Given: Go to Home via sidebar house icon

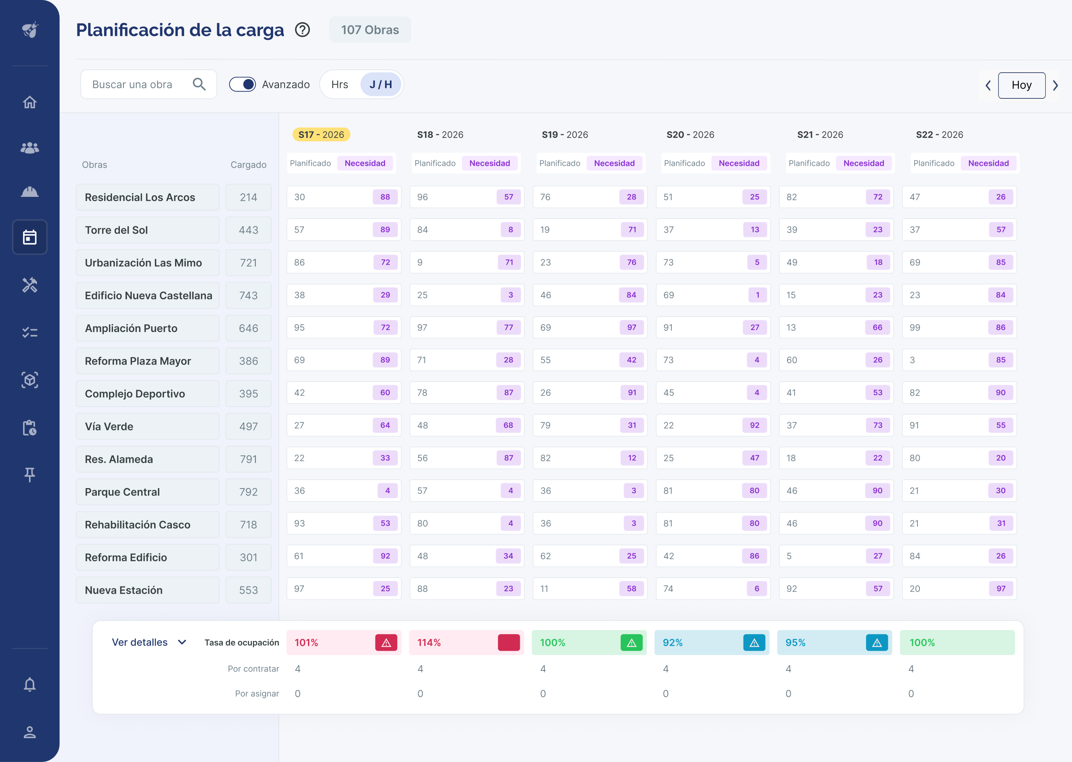Looking at the screenshot, I should pos(29,102).
